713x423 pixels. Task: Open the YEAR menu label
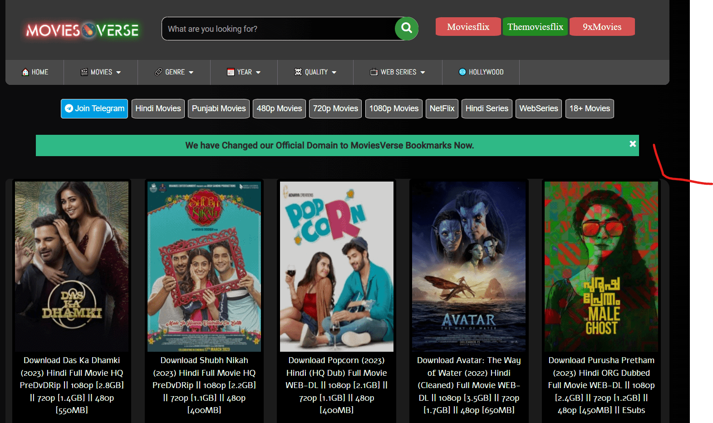pos(244,72)
